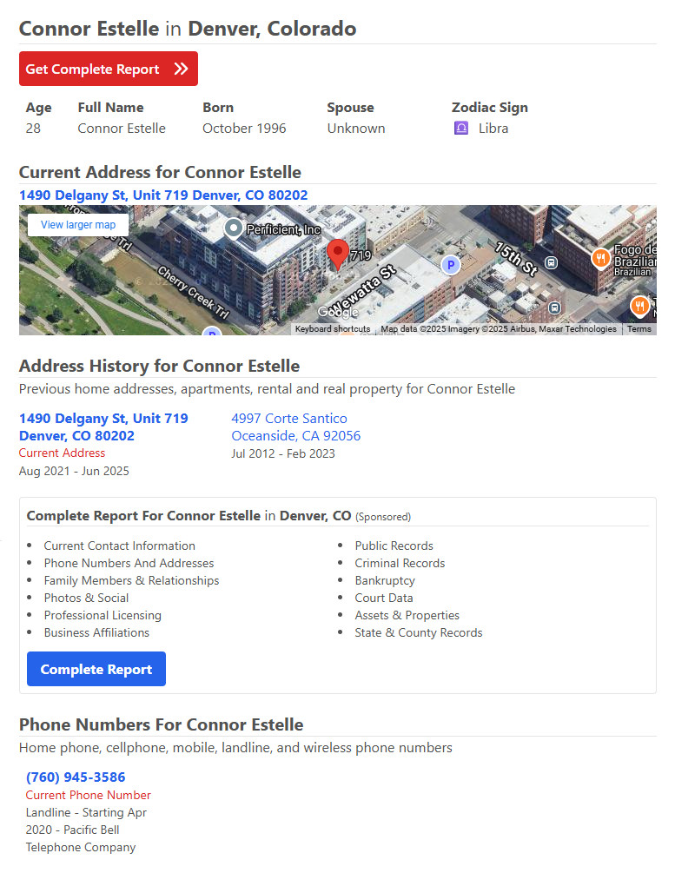Click the bus stop icon beside 15th St

(551, 263)
